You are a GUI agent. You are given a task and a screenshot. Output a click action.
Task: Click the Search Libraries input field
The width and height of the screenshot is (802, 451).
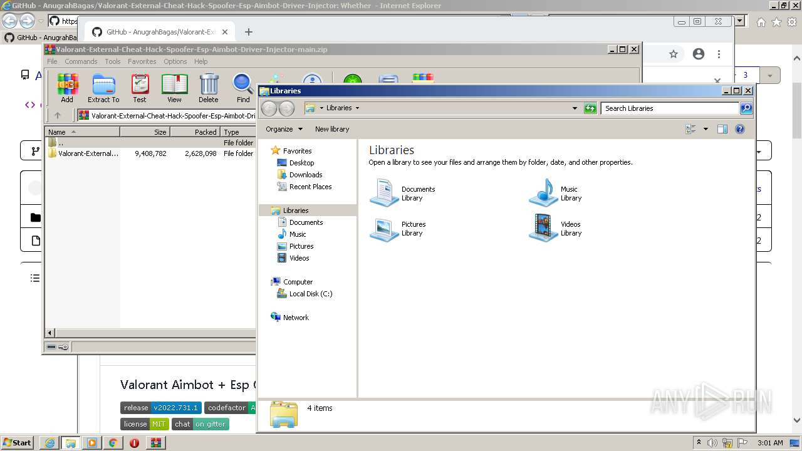(669, 108)
